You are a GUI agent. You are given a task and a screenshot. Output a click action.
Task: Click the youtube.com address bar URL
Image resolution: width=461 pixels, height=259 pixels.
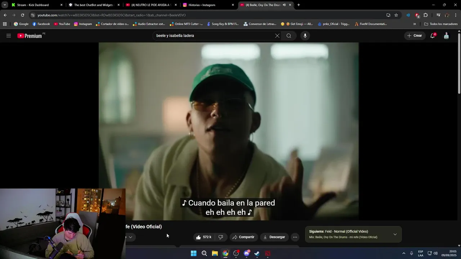pyautogui.click(x=112, y=15)
